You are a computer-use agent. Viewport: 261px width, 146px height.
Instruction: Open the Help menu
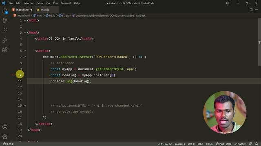click(x=77, y=3)
